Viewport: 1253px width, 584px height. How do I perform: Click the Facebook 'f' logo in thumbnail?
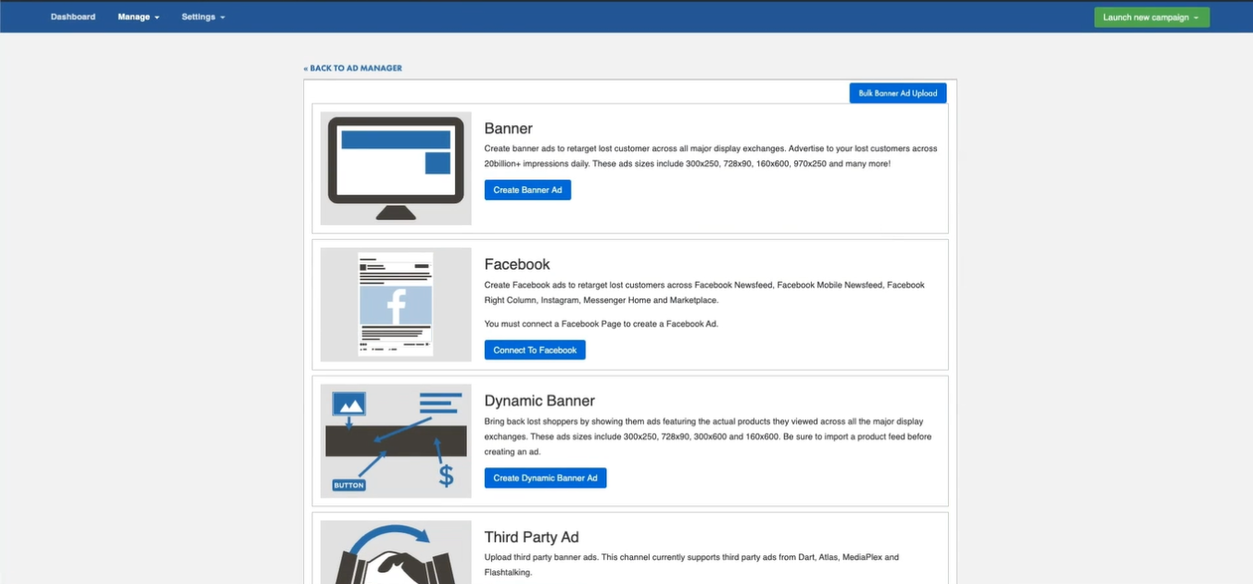pyautogui.click(x=396, y=306)
